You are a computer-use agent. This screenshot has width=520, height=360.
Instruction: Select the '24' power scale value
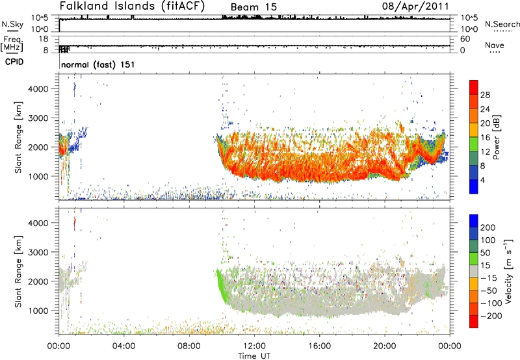[485, 109]
